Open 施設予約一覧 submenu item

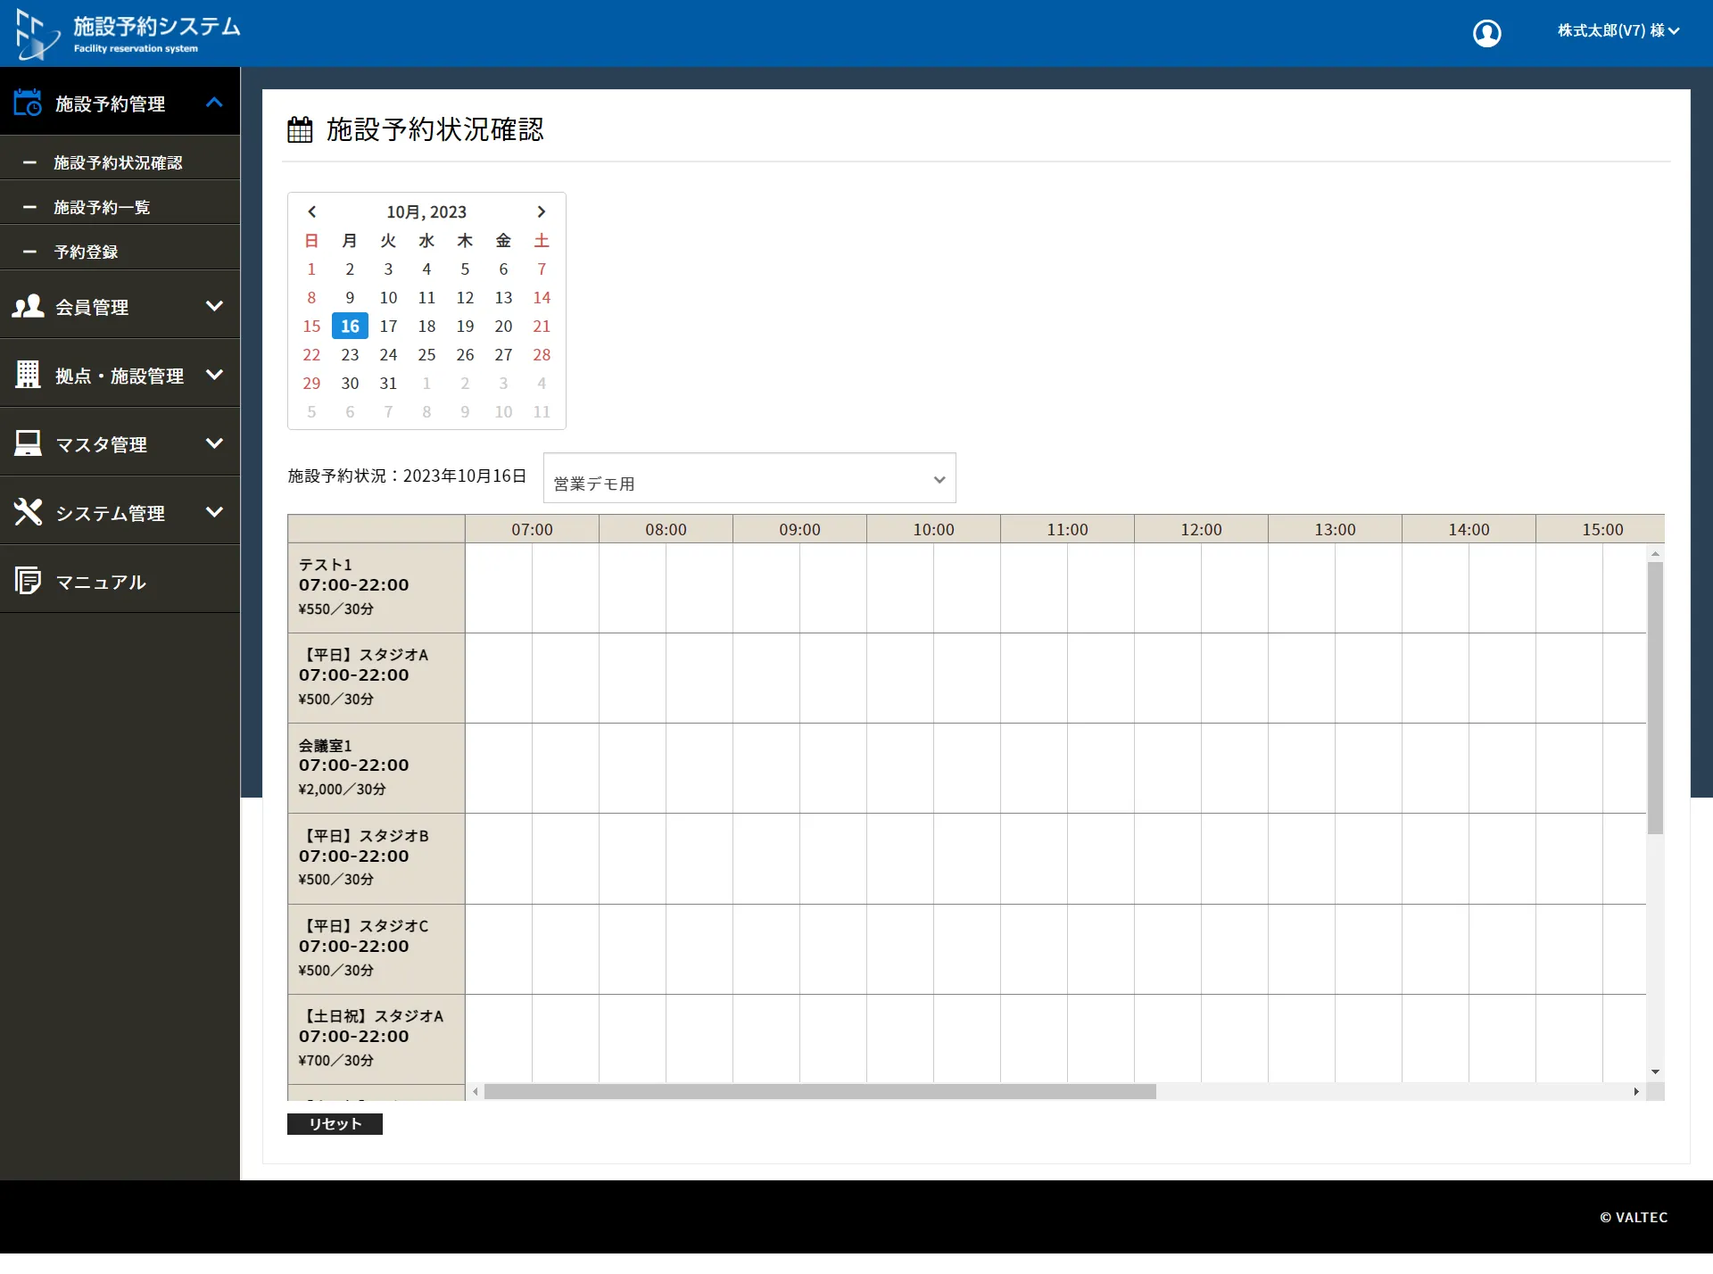pyautogui.click(x=120, y=207)
